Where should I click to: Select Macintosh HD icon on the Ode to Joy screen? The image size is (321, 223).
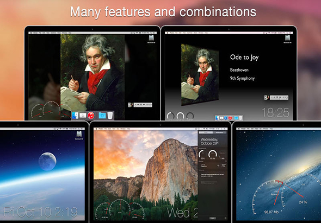tap(288, 39)
